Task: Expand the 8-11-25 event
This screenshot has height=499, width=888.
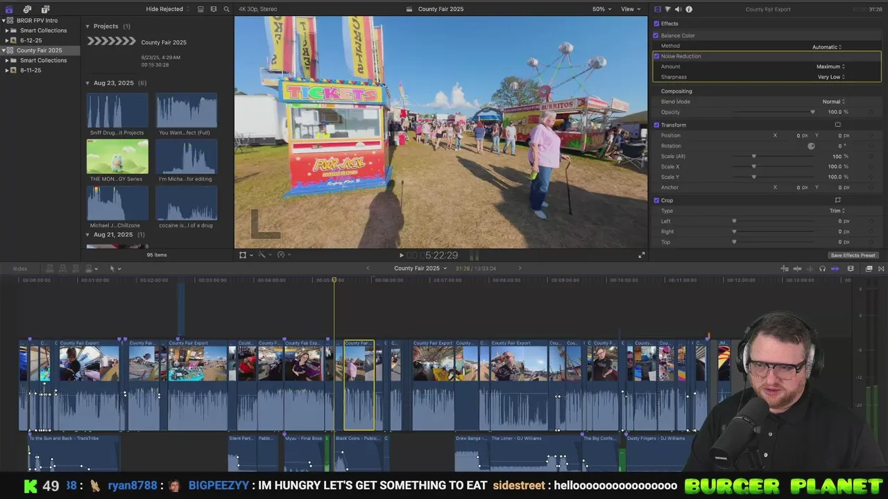Action: click(6, 70)
